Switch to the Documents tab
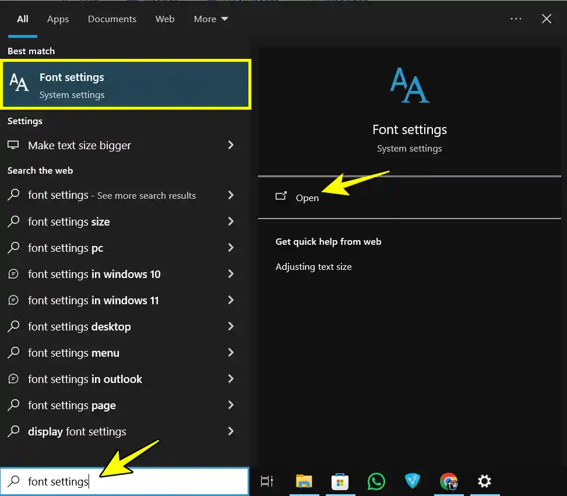Screen dimensions: 567x496 [x=112, y=19]
